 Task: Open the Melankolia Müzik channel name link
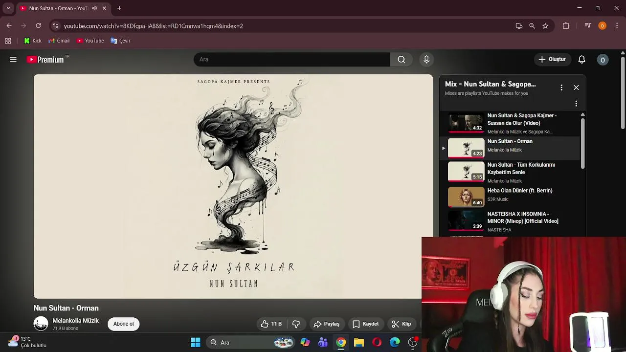[76, 321]
